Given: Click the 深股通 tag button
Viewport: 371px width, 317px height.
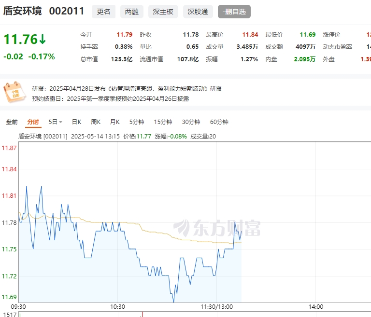Looking at the screenshot, I should (198, 12).
